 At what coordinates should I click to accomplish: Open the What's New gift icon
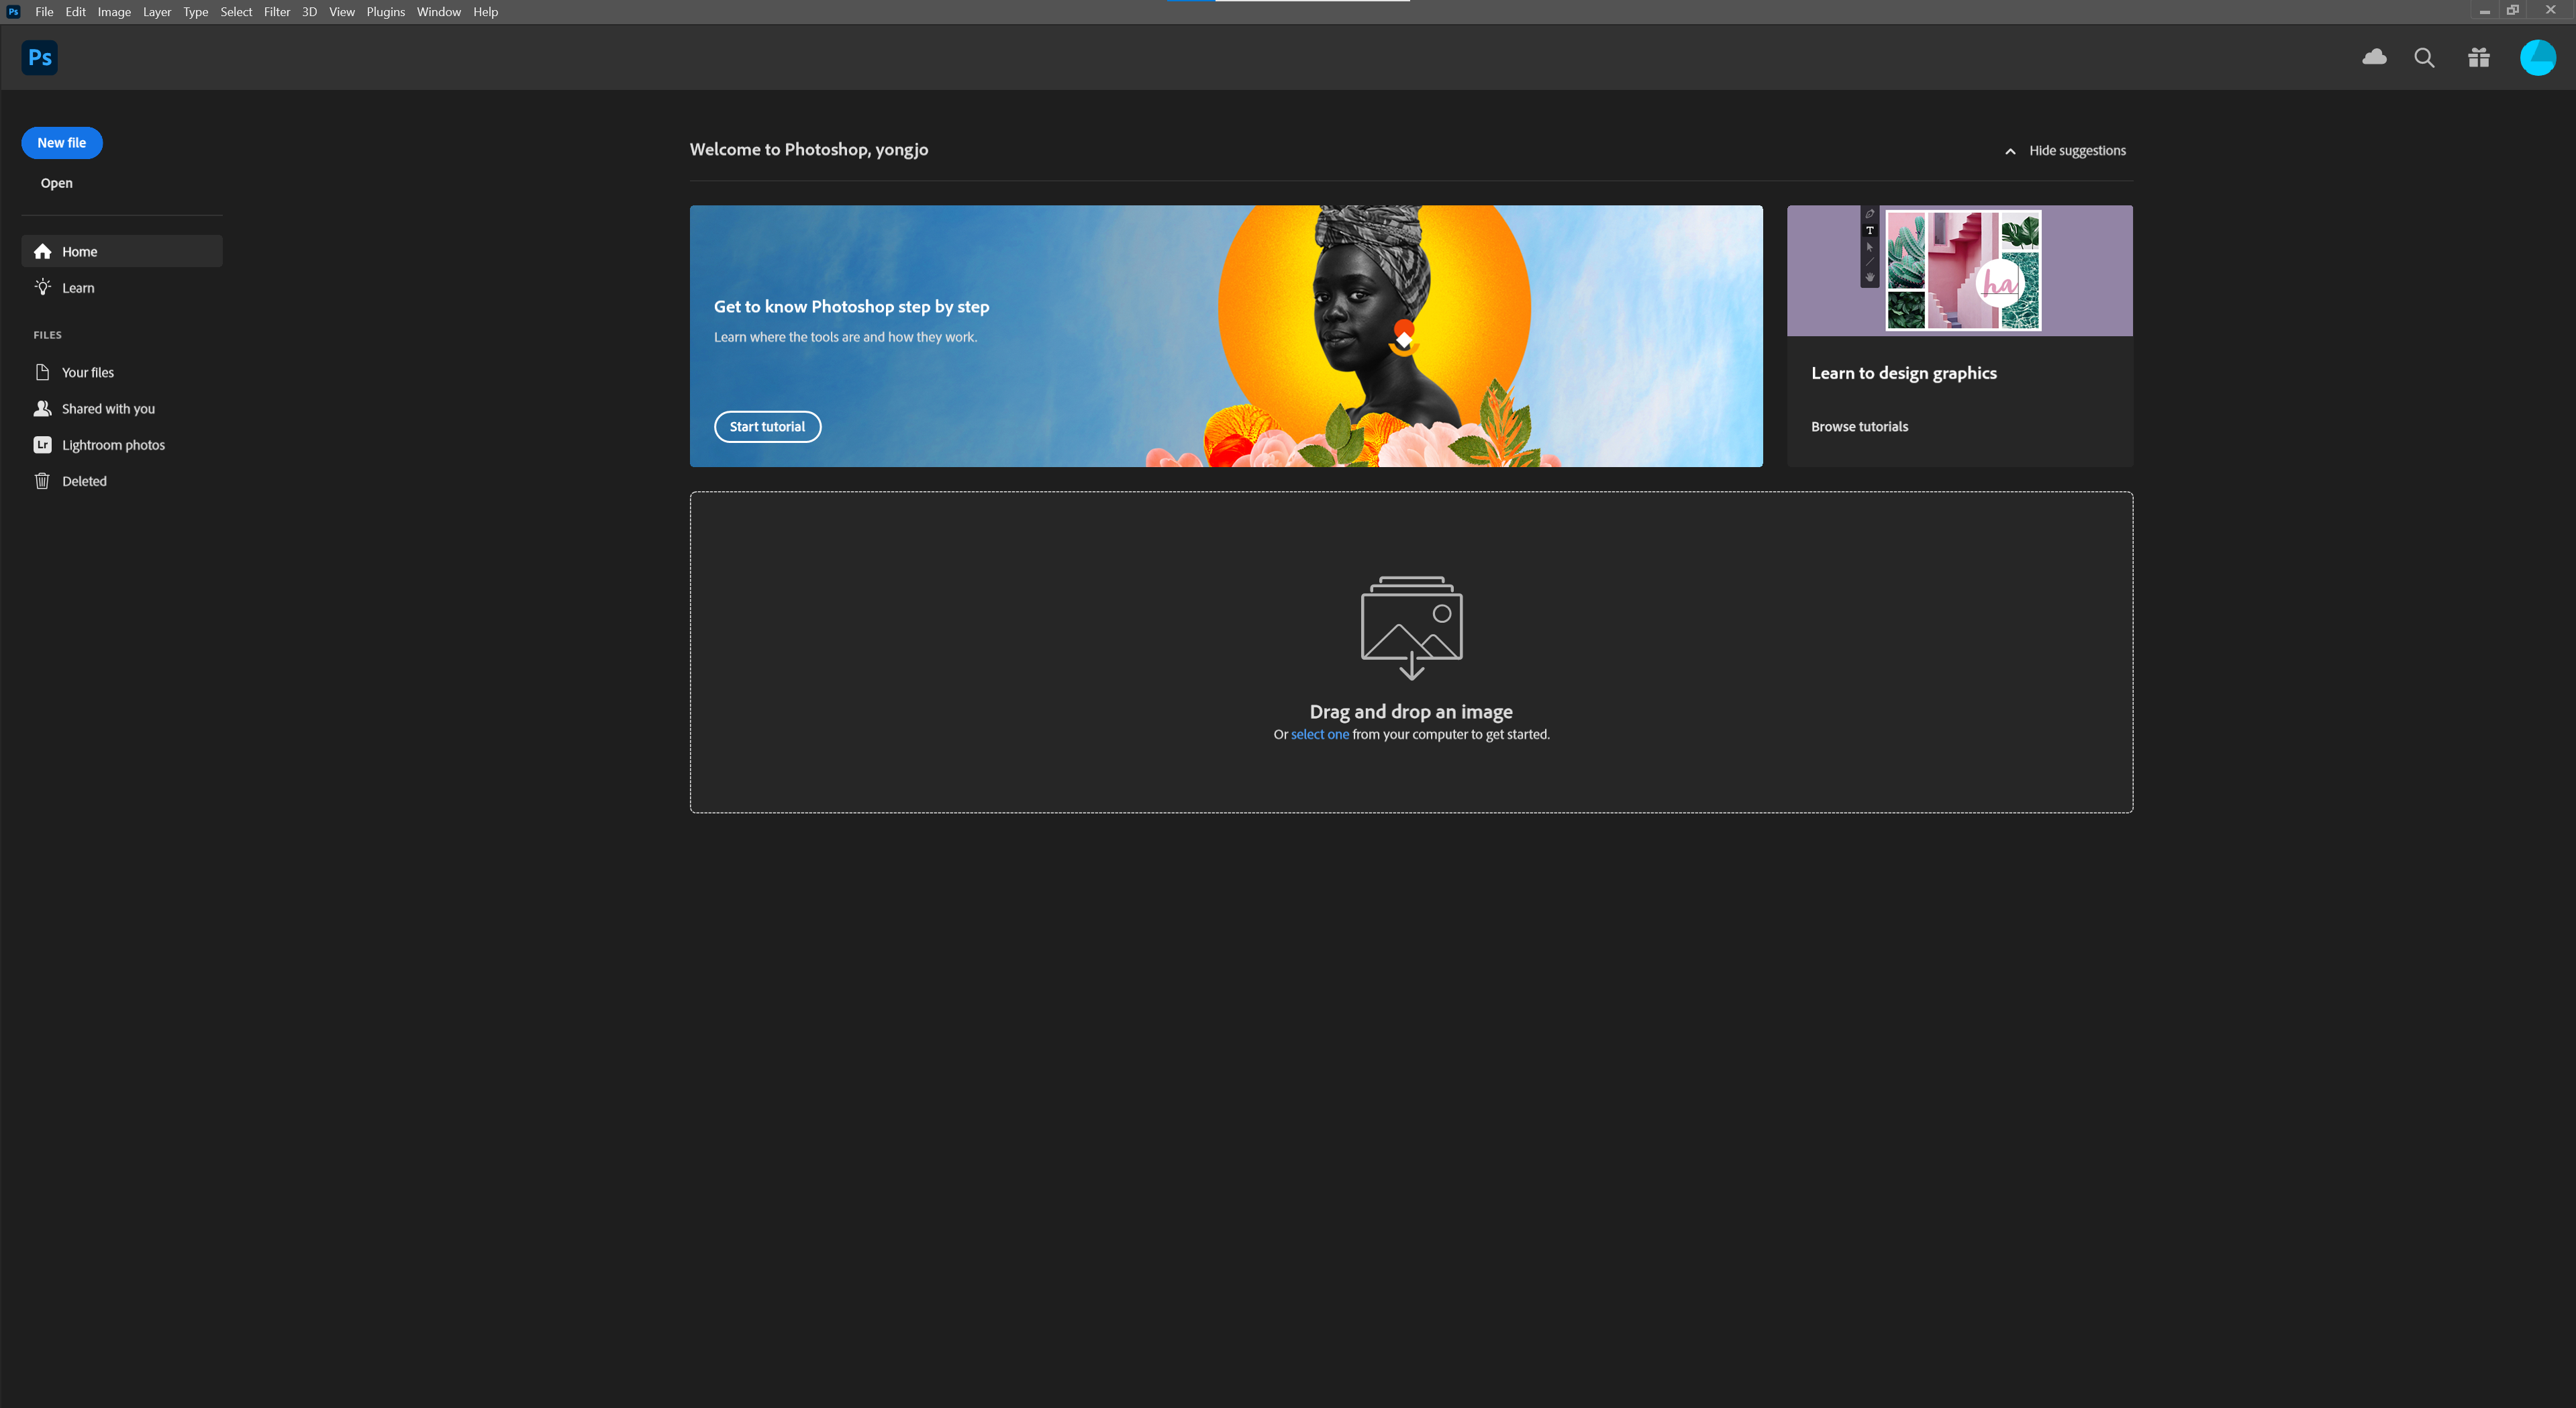pos(2478,57)
